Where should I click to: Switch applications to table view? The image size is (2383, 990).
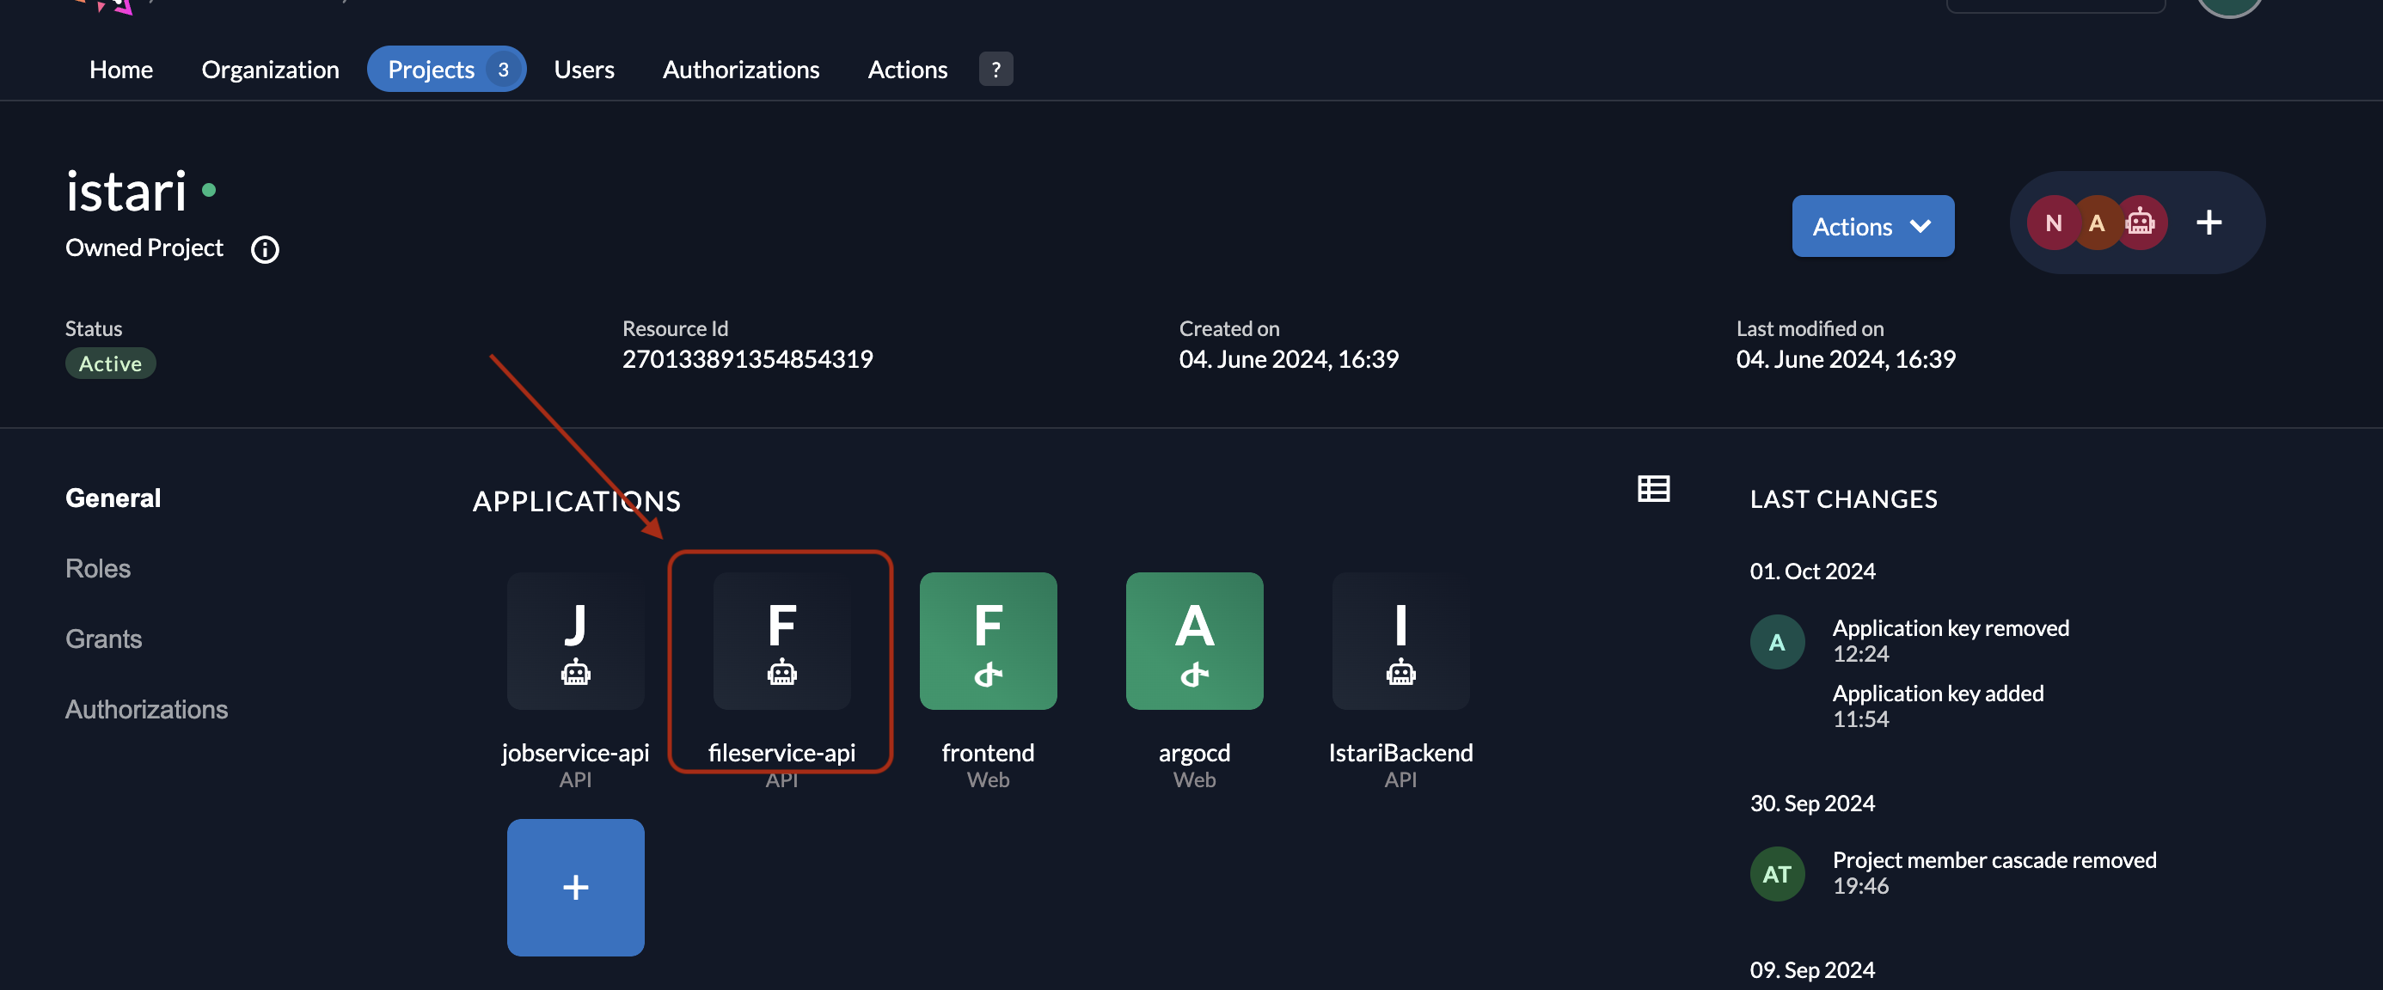[1654, 489]
